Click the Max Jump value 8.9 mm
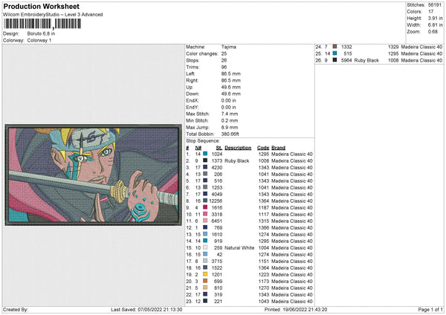Image resolution: width=446 pixels, height=315 pixels. (x=230, y=127)
